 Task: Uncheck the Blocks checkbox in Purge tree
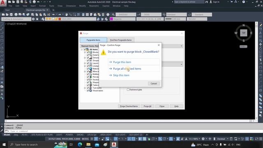point(88,52)
